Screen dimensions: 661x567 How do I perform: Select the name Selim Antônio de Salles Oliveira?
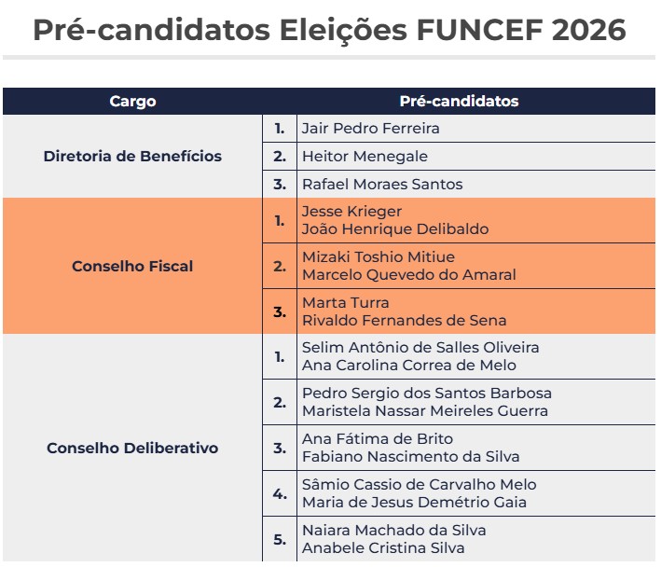click(x=420, y=347)
